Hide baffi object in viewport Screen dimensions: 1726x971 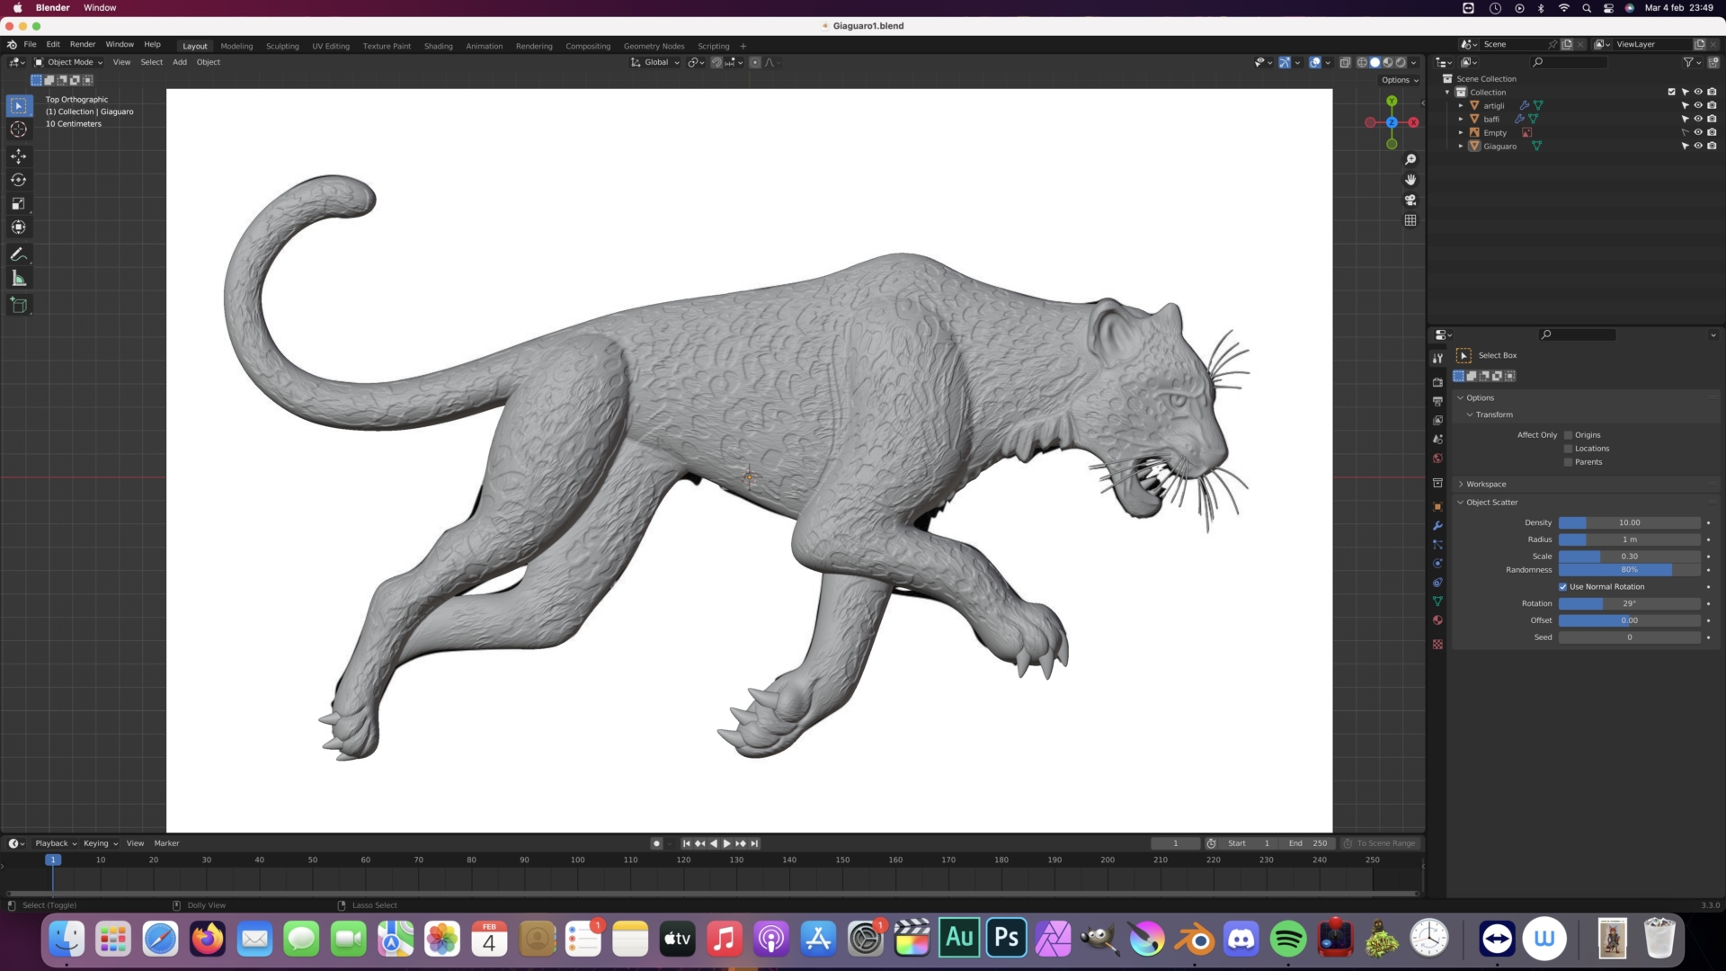pos(1698,119)
